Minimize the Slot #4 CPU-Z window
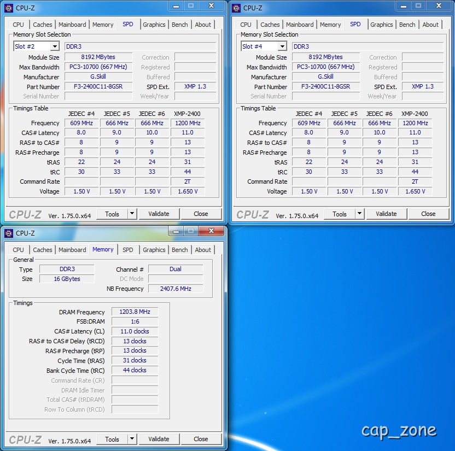 404,6
